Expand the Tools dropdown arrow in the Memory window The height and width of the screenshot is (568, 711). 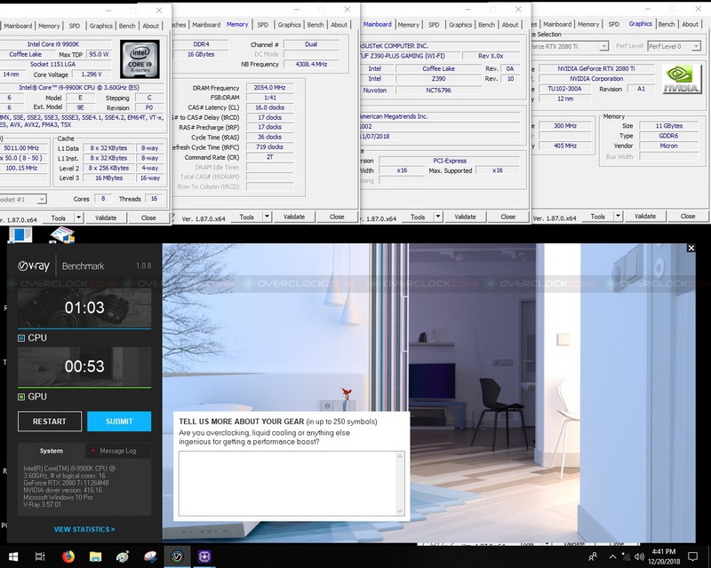pyautogui.click(x=267, y=217)
